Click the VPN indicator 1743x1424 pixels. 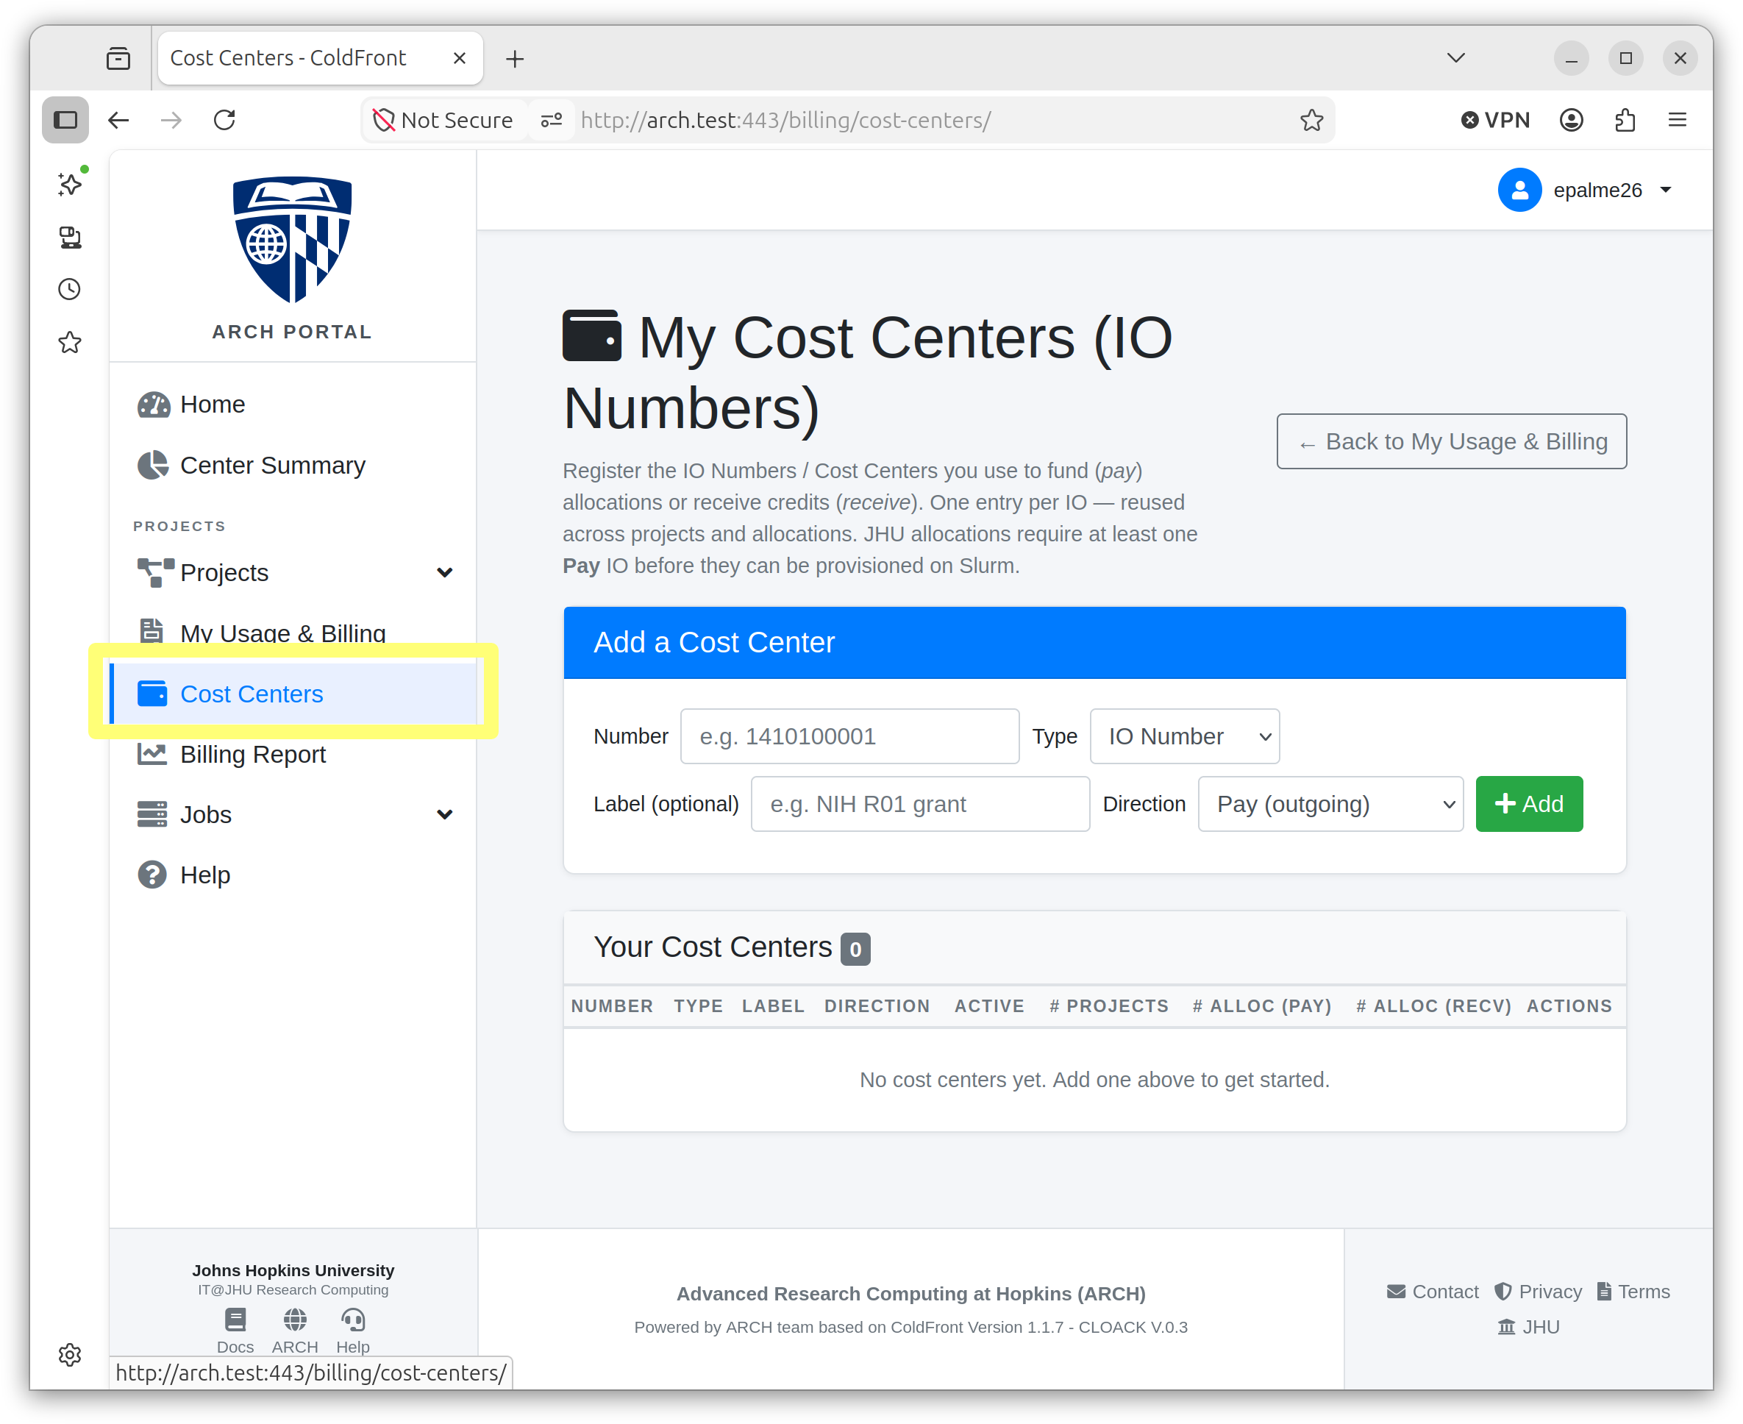point(1495,120)
